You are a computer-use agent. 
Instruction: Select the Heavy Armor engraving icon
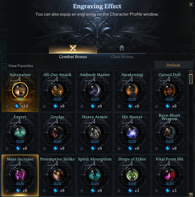(95, 133)
